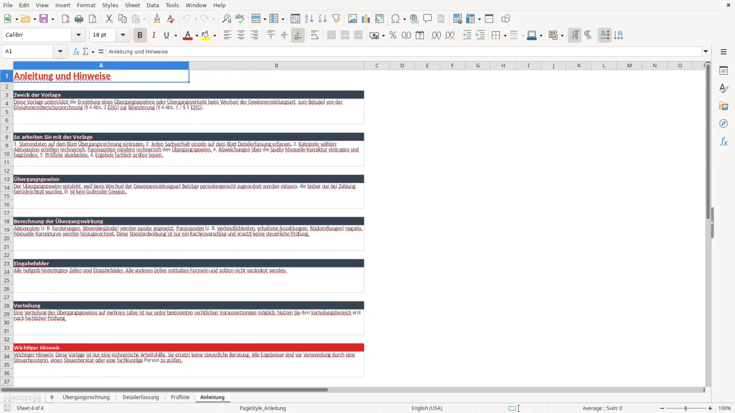Screen dimensions: 735x413
Task: Apply yellow background color swatch
Action: (206, 35)
